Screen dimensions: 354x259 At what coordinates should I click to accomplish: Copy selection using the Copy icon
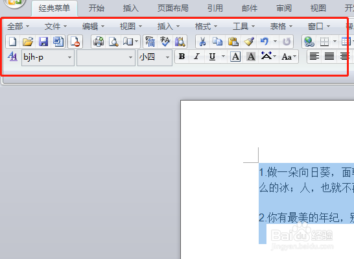tap(217, 42)
